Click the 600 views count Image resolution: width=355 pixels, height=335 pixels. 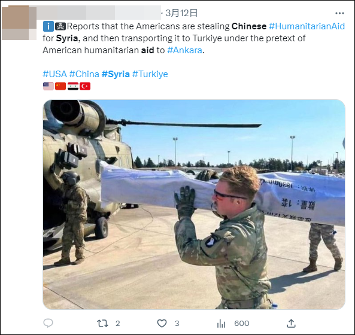tap(242, 324)
